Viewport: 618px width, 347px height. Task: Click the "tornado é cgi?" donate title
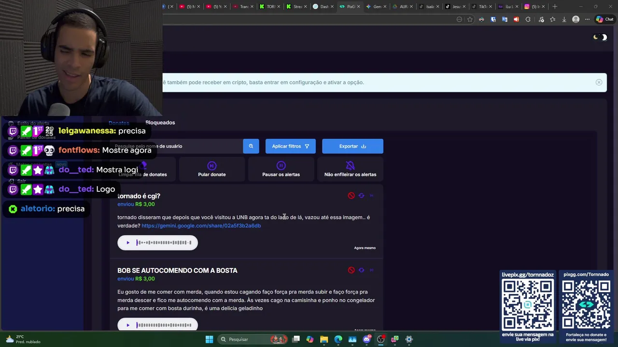[139, 196]
